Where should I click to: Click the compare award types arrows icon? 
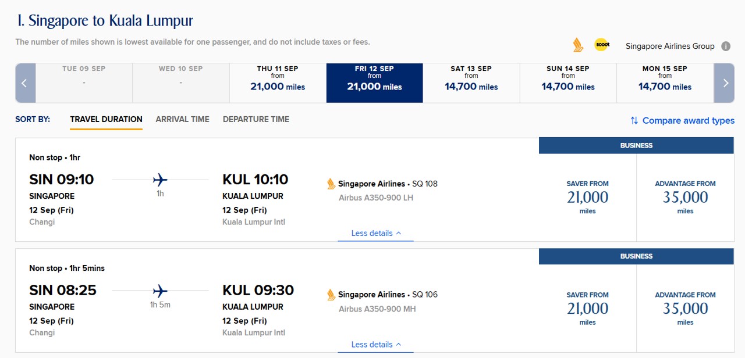[x=634, y=121]
